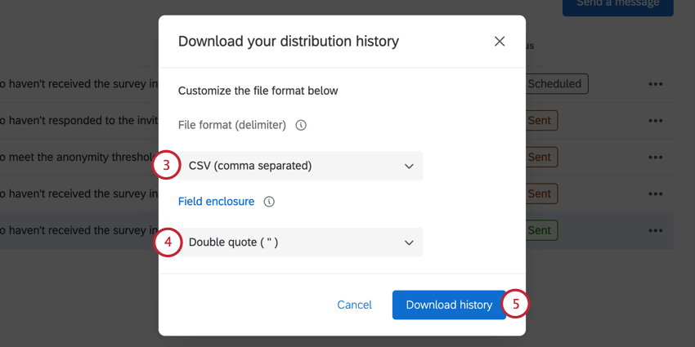This screenshot has width=695, height=347.
Task: Open three-dot menu for second Sent row
Action: [655, 158]
